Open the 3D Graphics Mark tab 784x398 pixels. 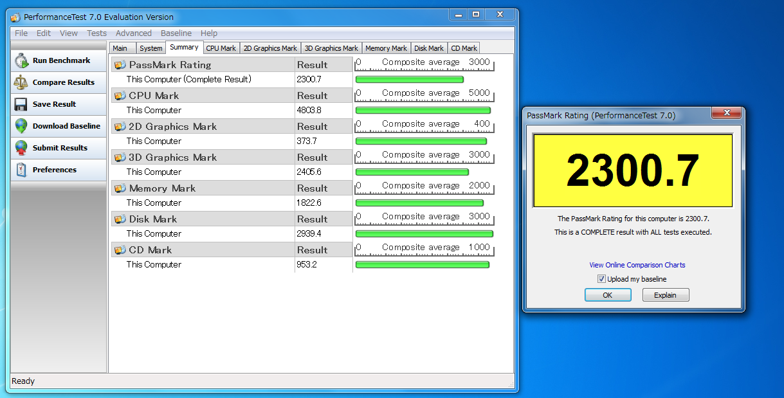(x=331, y=48)
